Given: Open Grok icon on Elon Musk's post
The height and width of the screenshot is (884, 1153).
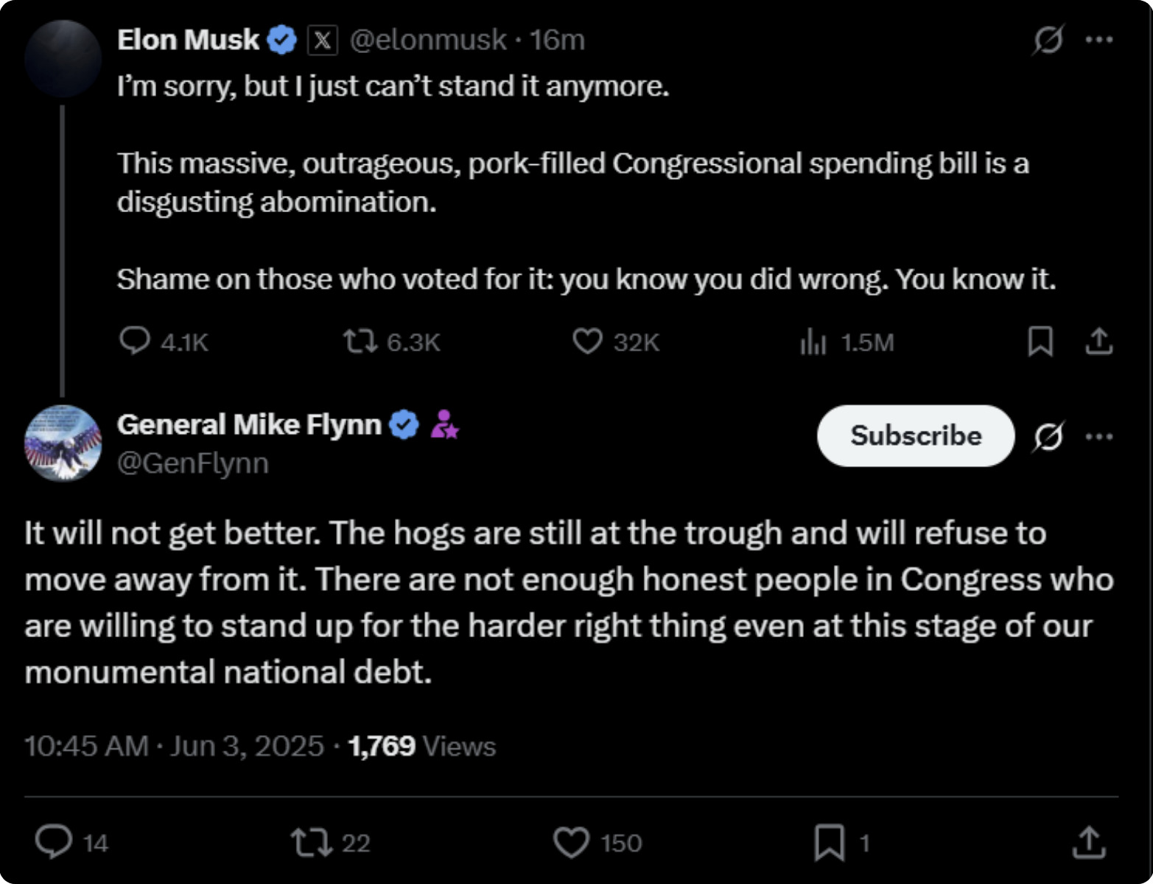Looking at the screenshot, I should tap(1048, 40).
